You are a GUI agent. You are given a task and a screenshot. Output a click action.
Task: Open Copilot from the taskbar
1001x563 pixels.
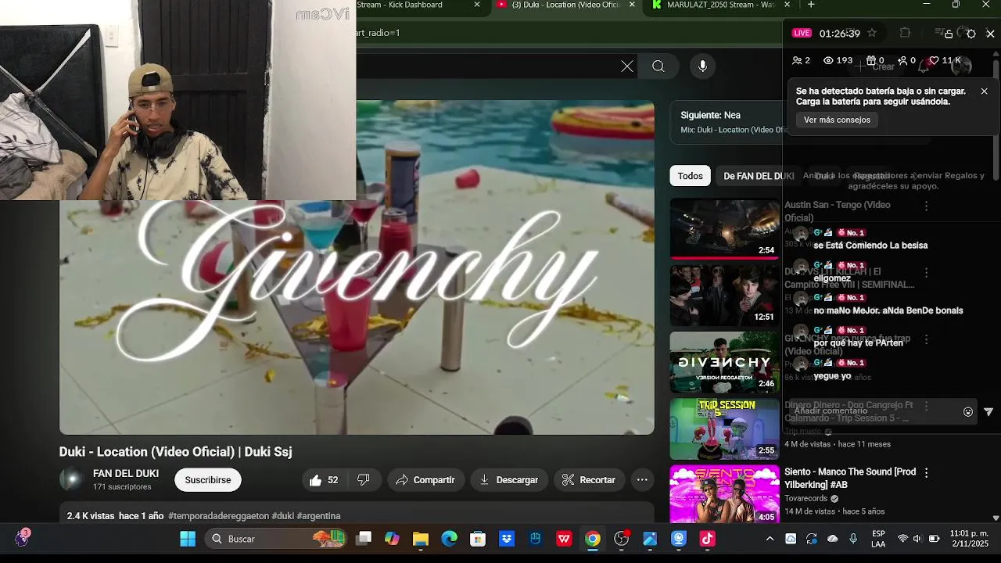point(392,539)
